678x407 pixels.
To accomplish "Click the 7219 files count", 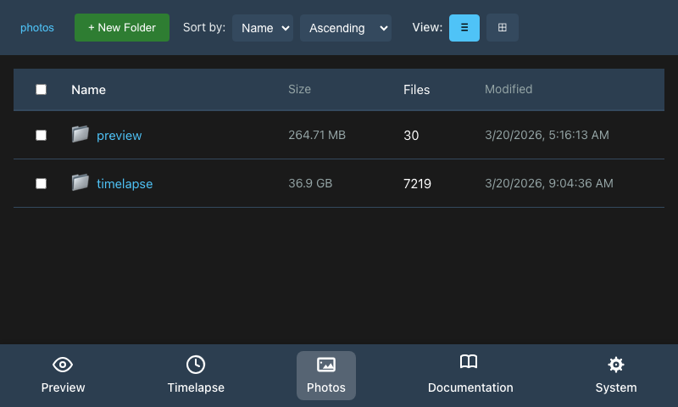I will click(417, 184).
